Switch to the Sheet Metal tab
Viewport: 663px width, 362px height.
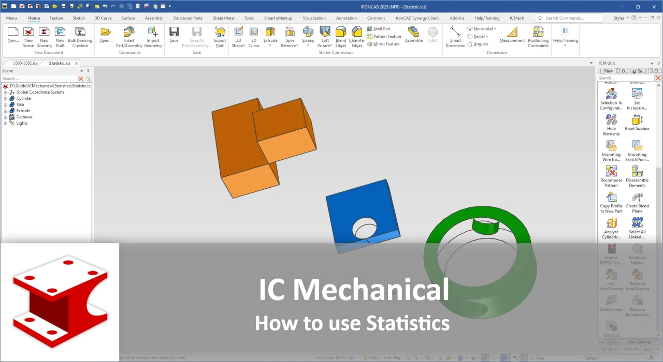[224, 18]
